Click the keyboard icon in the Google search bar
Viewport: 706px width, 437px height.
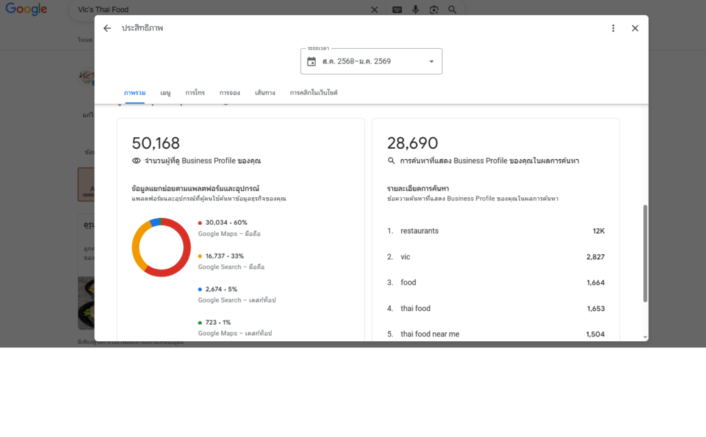click(396, 10)
